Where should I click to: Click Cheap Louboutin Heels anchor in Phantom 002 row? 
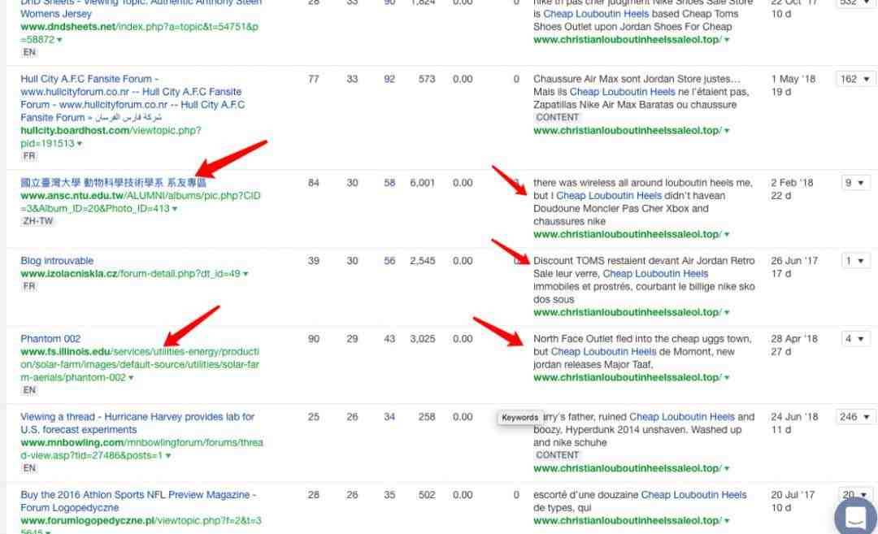(603, 351)
